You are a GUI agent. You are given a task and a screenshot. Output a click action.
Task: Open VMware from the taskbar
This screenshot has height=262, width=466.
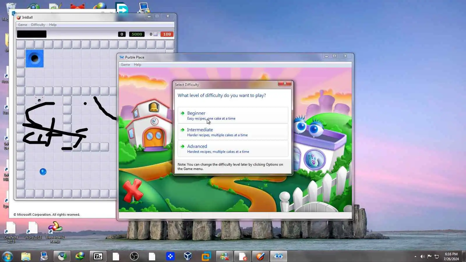click(x=206, y=256)
